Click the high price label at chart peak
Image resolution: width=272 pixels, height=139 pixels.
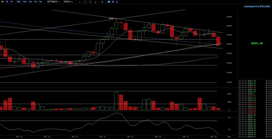[x=112, y=18]
